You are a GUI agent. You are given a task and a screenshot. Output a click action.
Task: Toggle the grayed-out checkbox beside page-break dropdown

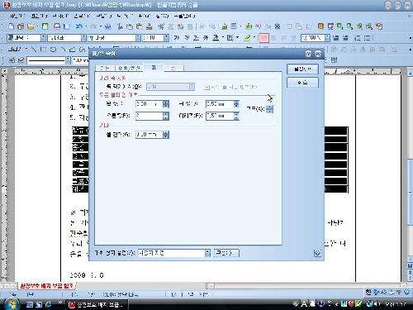tap(206, 87)
